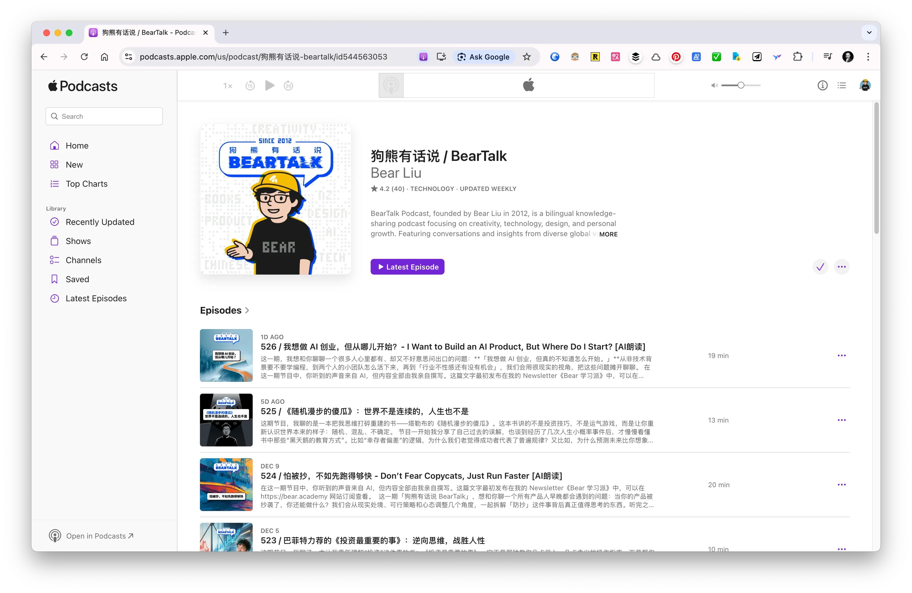
Task: Open Recently Updated in Library
Action: pos(100,222)
